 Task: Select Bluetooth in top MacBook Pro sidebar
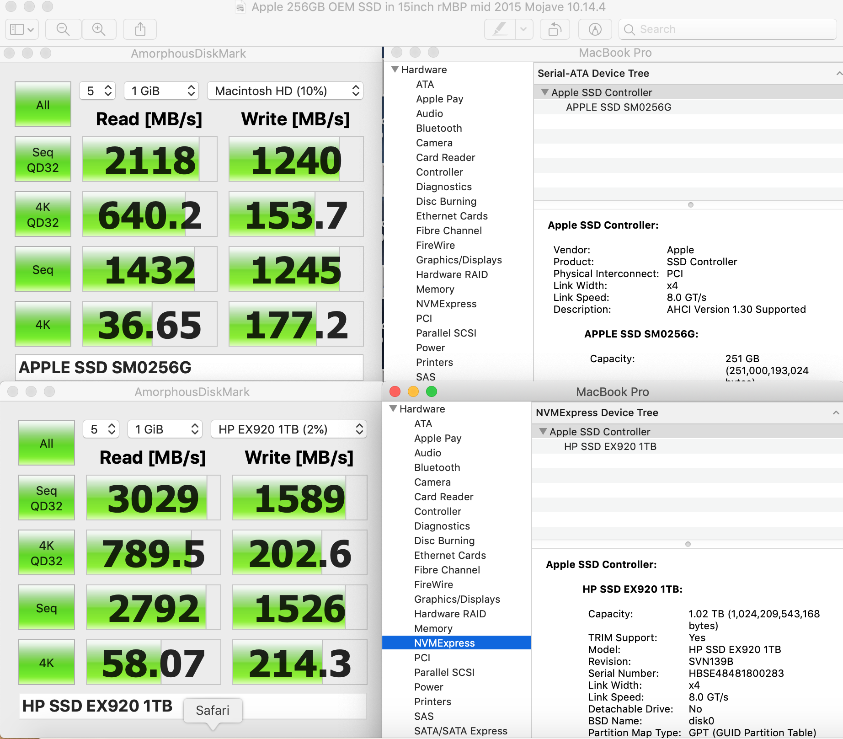tap(439, 128)
